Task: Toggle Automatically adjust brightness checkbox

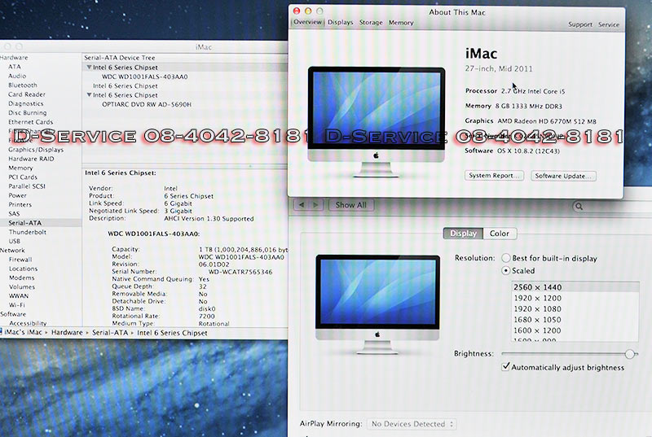Action: tap(505, 367)
